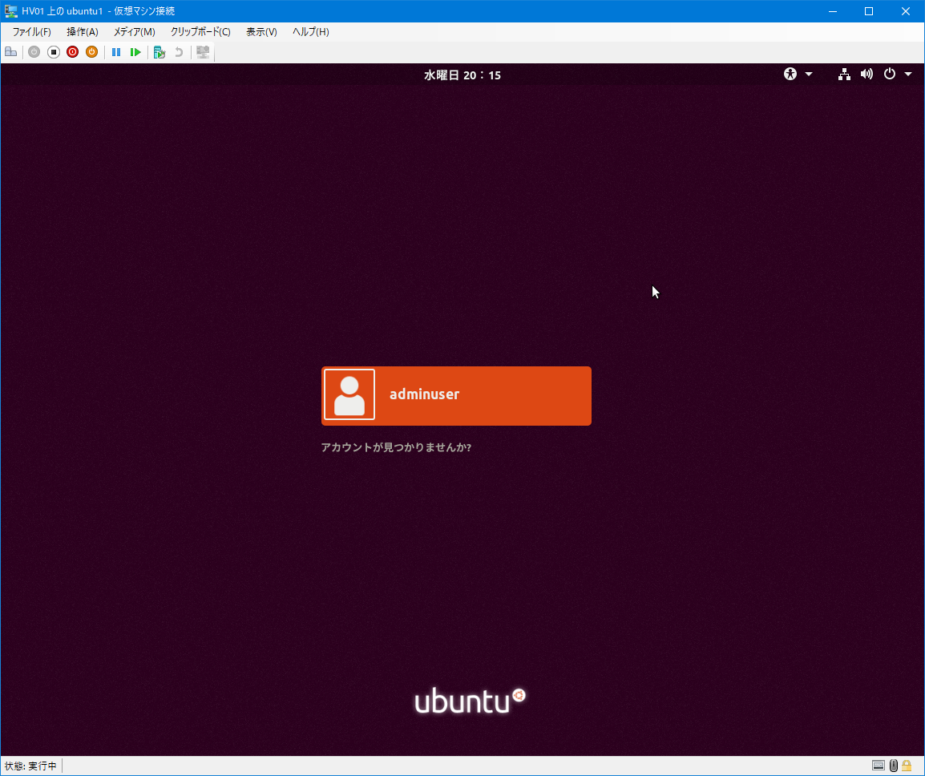Reset the VM with the green play icon
925x776 pixels.
135,52
